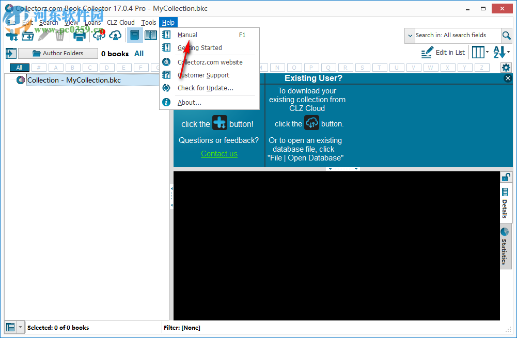Open the Details side tab
Screen dimensions: 517x338
505,204
